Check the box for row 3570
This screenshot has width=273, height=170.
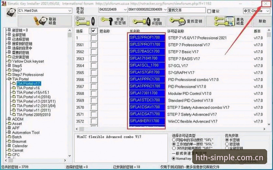(93, 107)
